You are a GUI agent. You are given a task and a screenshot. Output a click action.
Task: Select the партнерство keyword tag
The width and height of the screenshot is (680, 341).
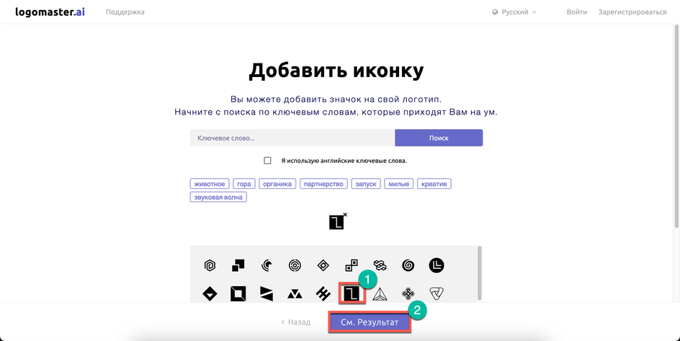point(323,184)
